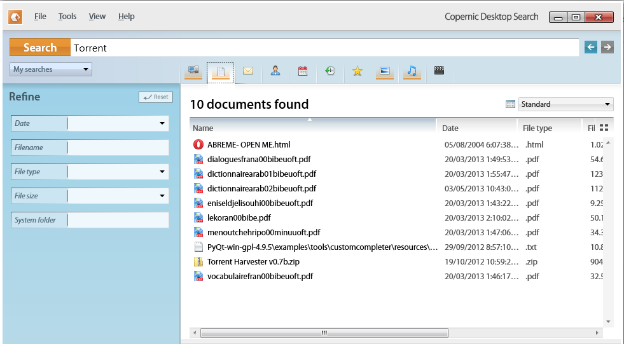Screen dimensions: 624x344
Task: Select dictionnairearab02bibeuoft.pdf in results
Action: [x=262, y=188]
